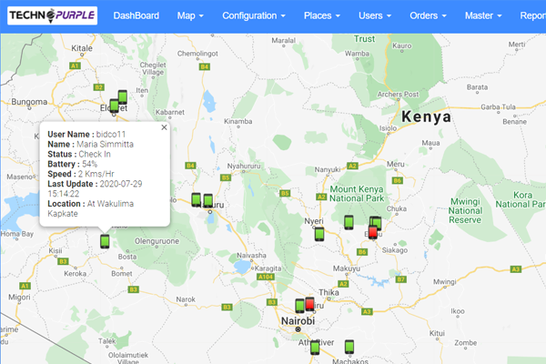546x364 pixels.
Task: Click the Isiolo town label
Action: 388,128
